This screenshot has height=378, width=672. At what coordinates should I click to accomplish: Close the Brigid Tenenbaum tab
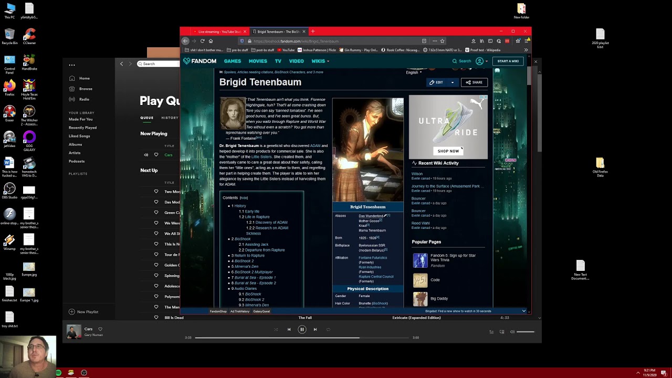tap(303, 31)
